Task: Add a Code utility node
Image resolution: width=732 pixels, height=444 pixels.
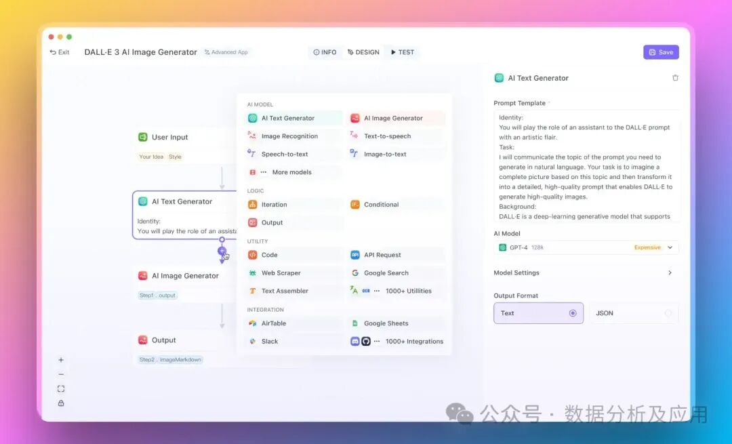Action: (294, 255)
